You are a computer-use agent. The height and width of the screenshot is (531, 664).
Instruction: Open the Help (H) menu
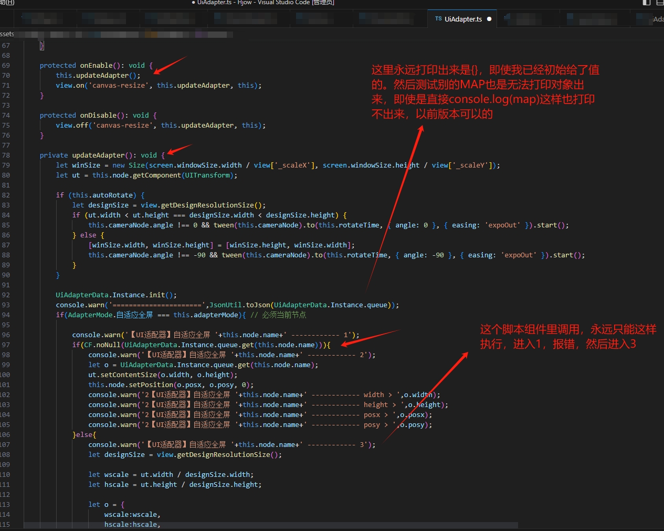[x=7, y=3]
